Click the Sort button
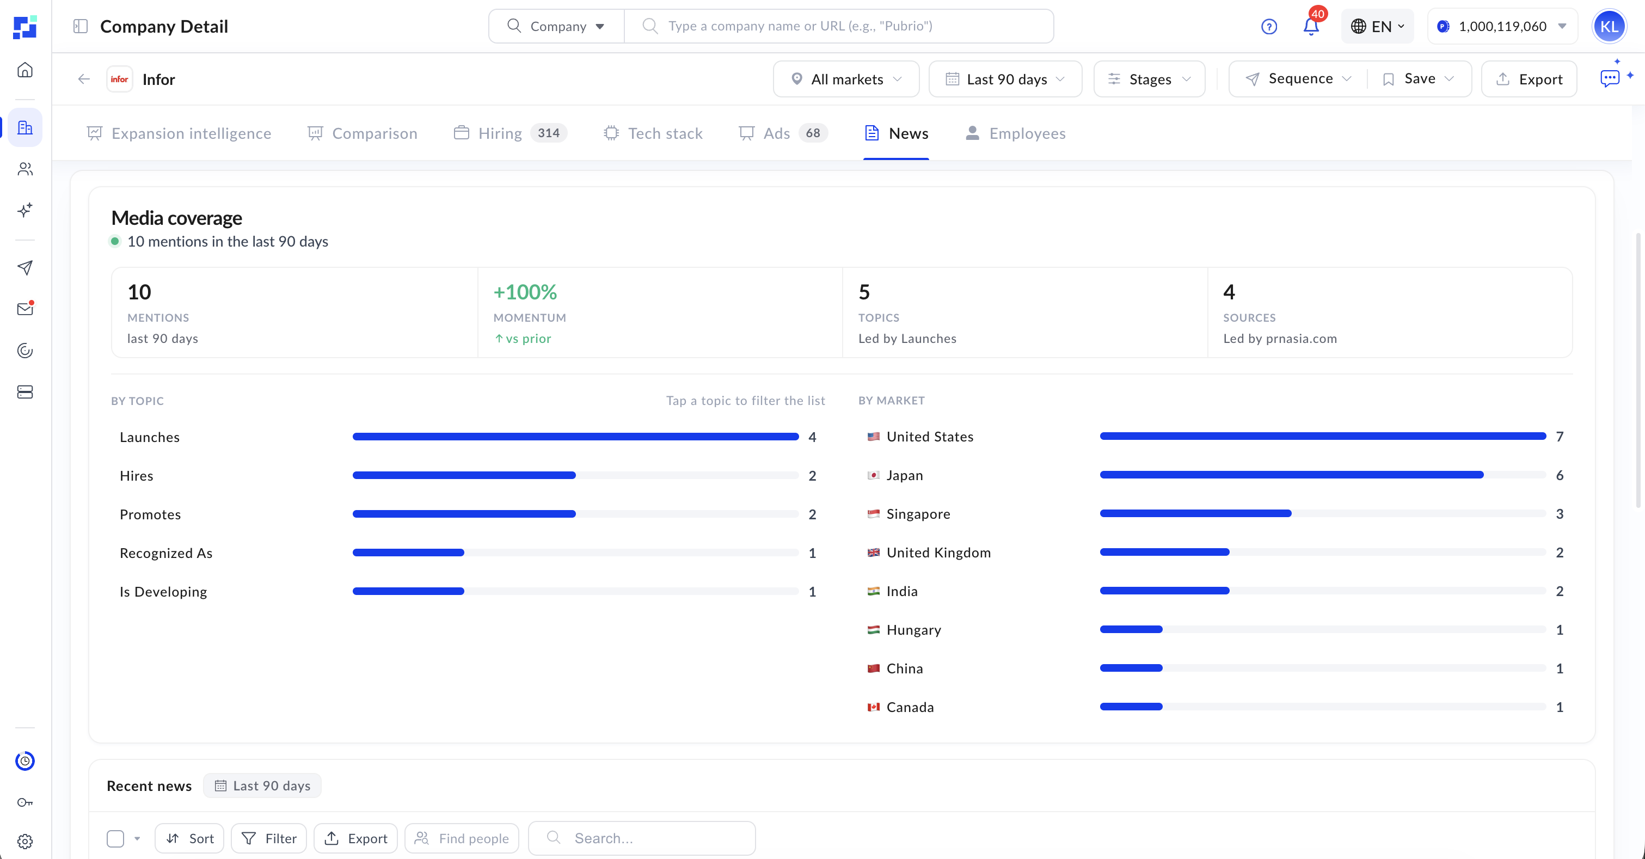The height and width of the screenshot is (859, 1645). [x=189, y=838]
